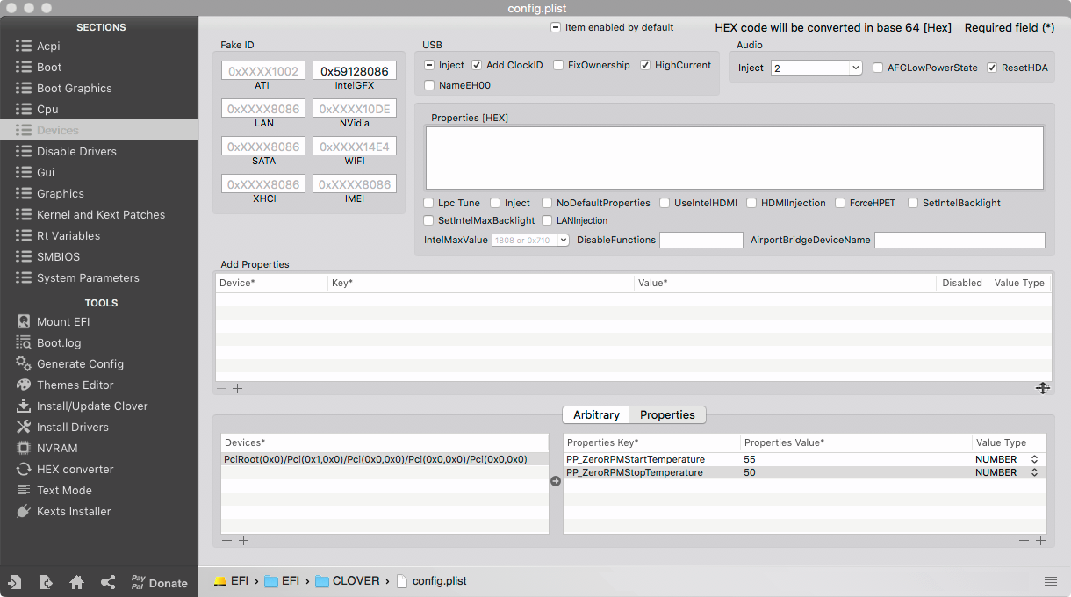Image resolution: width=1071 pixels, height=597 pixels.
Task: Enable Lpc Tune checkbox
Action: 429,203
